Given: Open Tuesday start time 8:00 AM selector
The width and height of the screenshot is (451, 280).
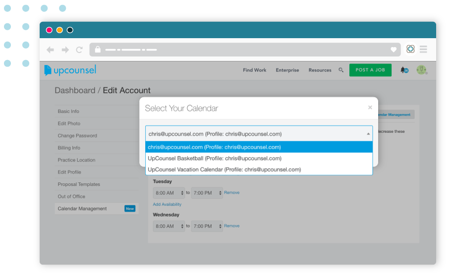Looking at the screenshot, I should tap(169, 193).
